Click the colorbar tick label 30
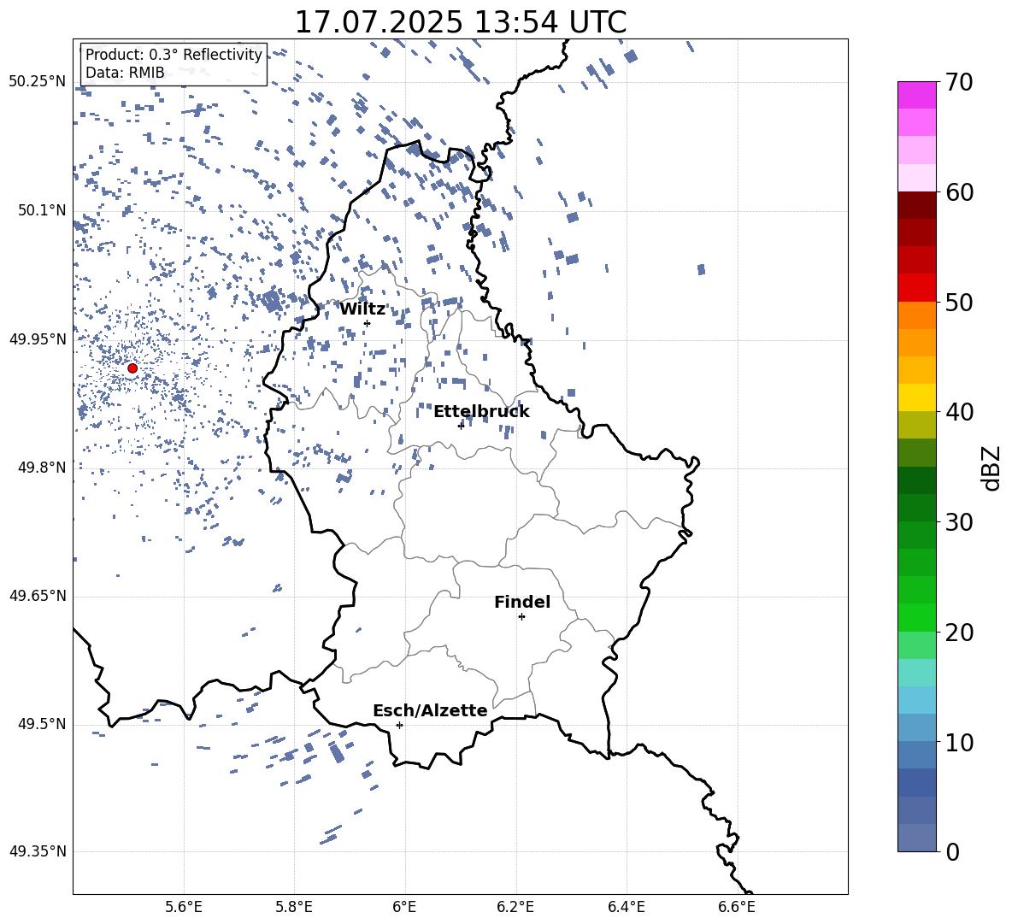The width and height of the screenshot is (1012, 924). (x=959, y=522)
